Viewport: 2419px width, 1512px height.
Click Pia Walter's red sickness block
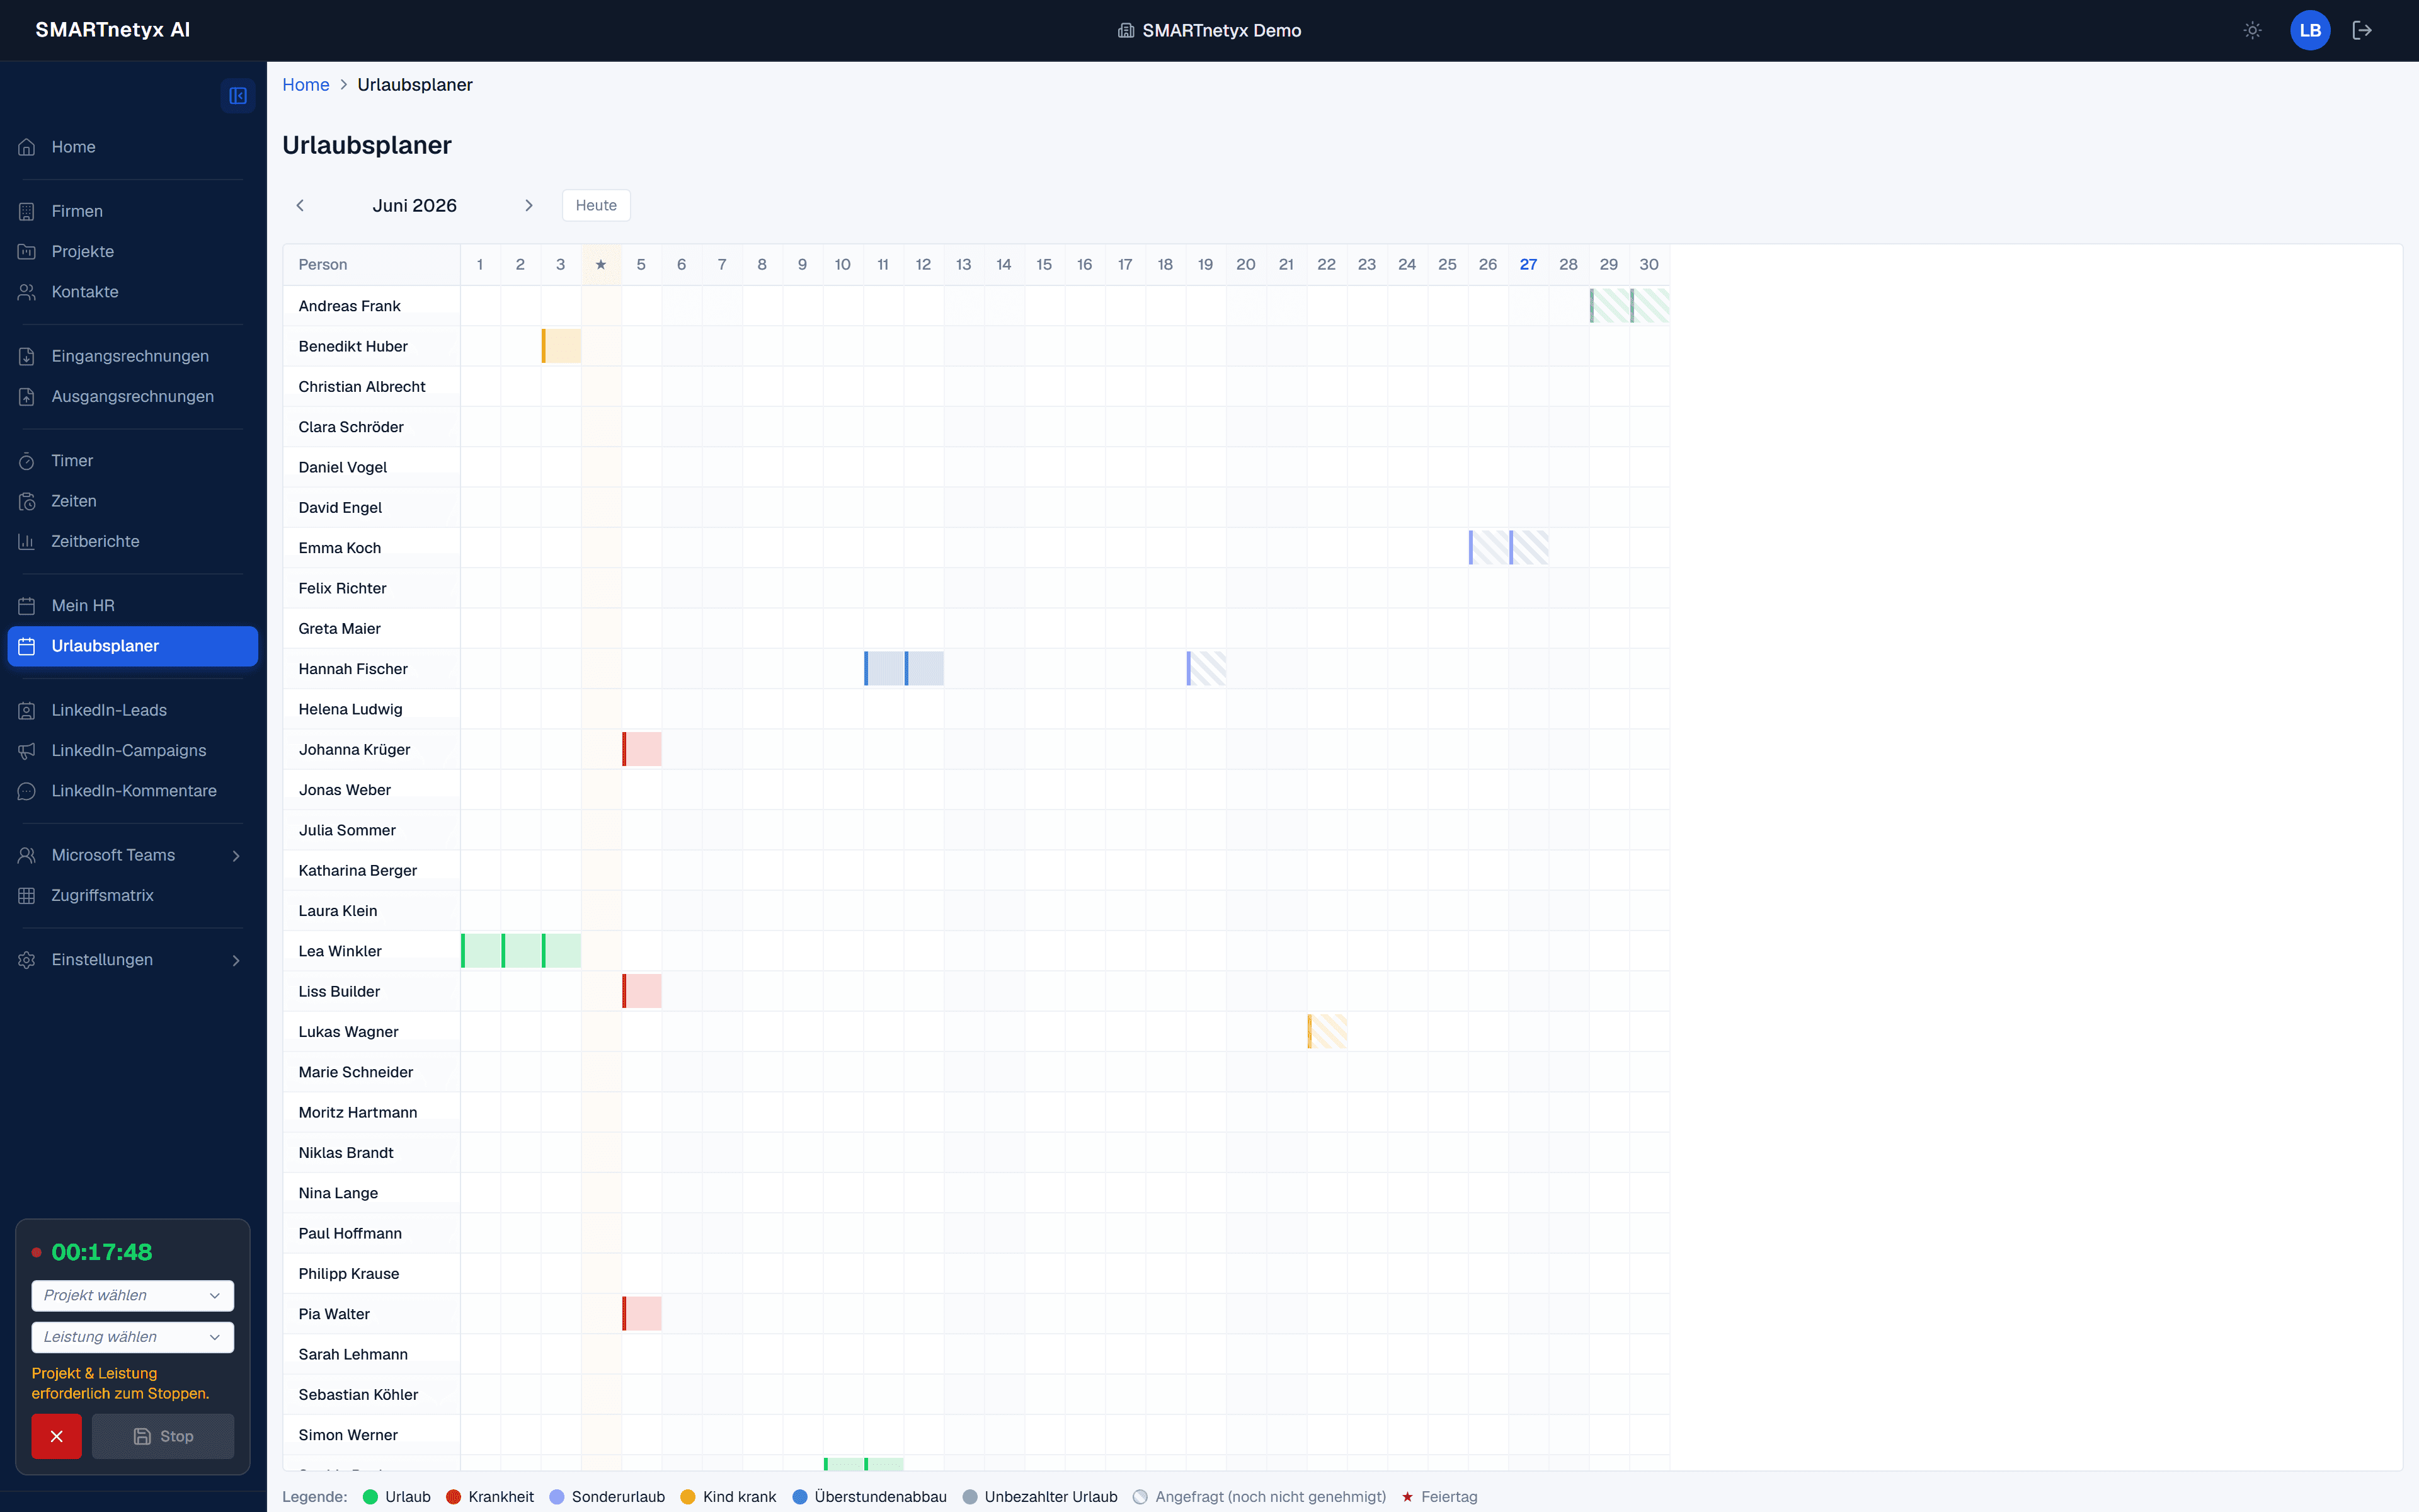642,1314
